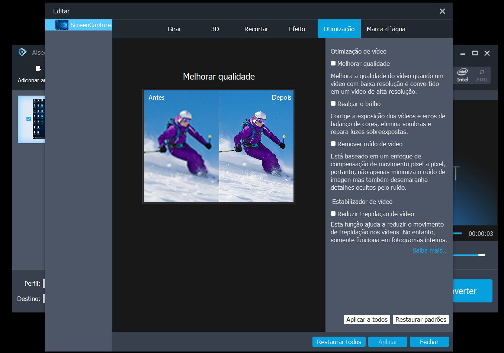Close the Editar dialog
Viewport: 504px width, 353px height.
point(442,11)
